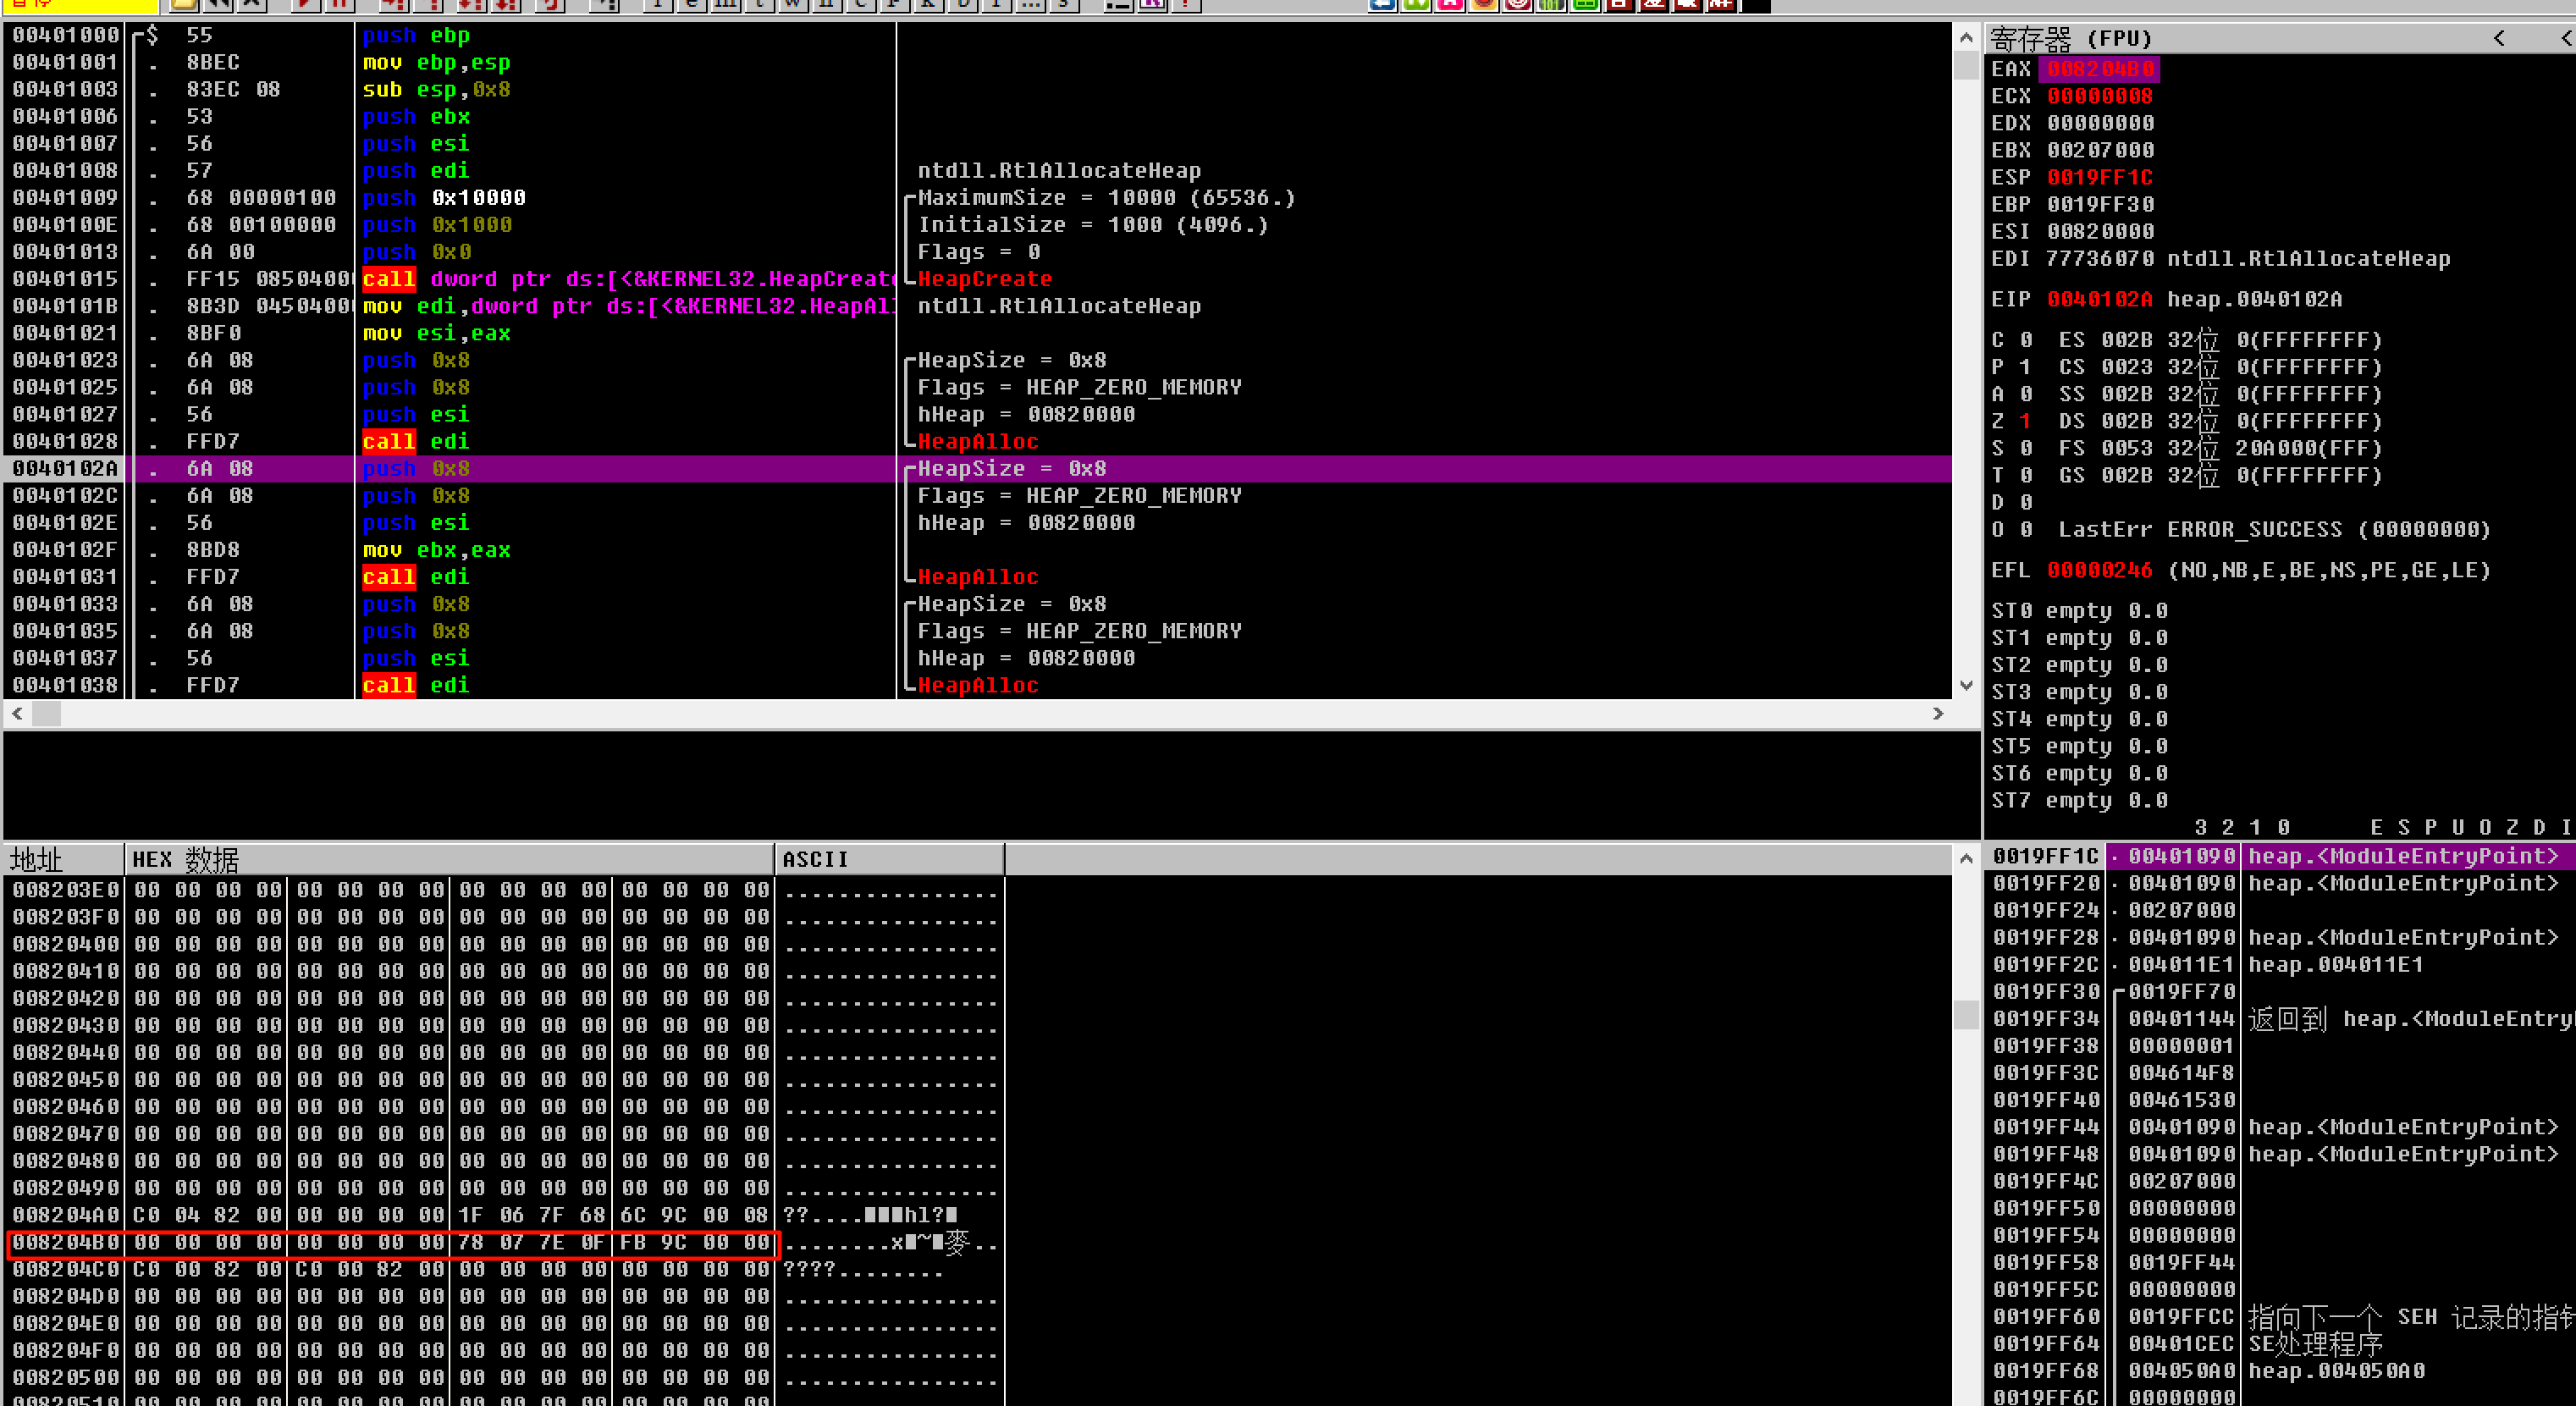
Task: Select the 'mov ebx,eax' instruction row
Action: pyautogui.click(x=977, y=550)
